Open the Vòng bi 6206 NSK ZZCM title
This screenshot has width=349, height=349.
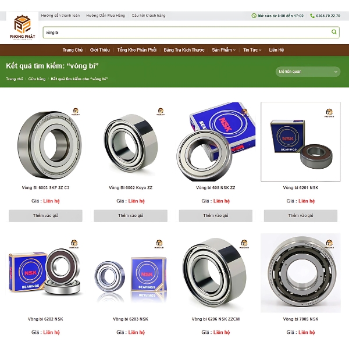pos(215,319)
